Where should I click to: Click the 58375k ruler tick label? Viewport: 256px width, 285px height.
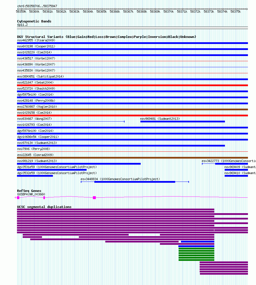236,11
